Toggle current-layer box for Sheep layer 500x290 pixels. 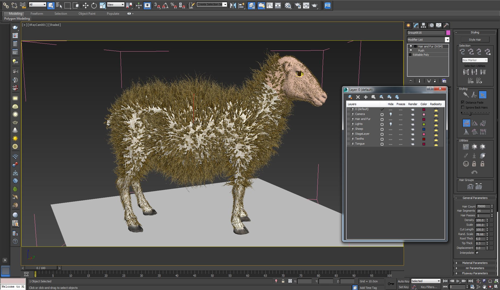point(382,129)
